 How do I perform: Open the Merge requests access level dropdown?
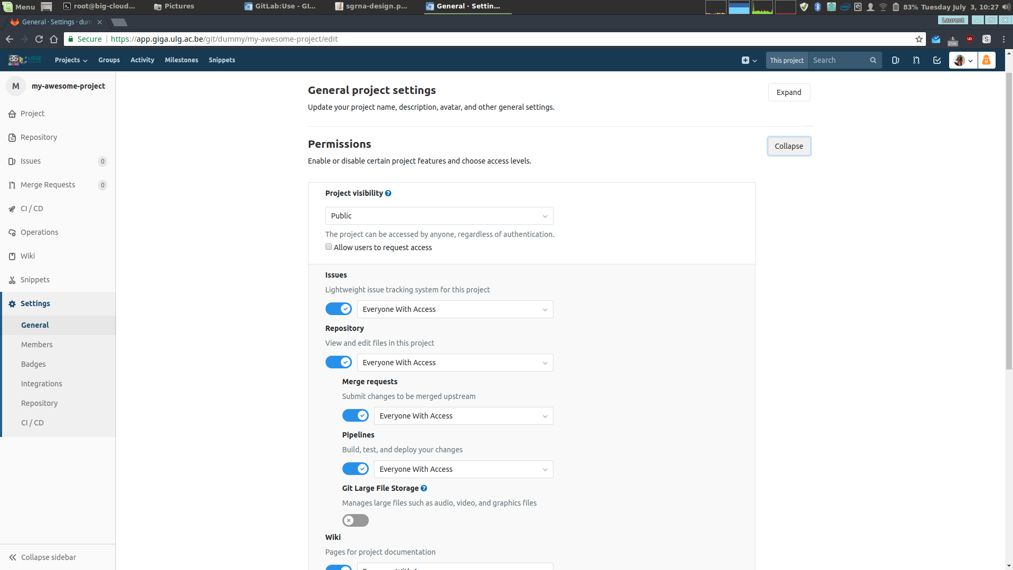pyautogui.click(x=464, y=416)
